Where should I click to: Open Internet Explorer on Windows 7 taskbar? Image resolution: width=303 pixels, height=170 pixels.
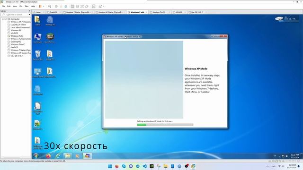[x=58, y=156]
